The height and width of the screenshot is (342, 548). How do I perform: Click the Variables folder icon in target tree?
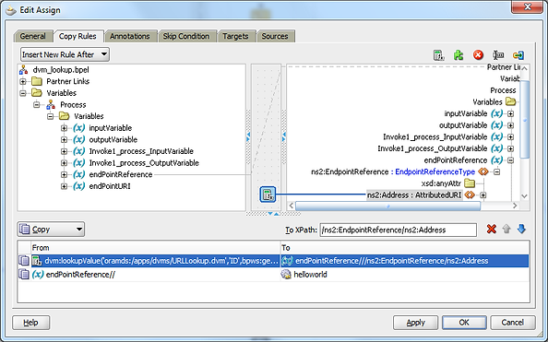pyautogui.click(x=510, y=101)
